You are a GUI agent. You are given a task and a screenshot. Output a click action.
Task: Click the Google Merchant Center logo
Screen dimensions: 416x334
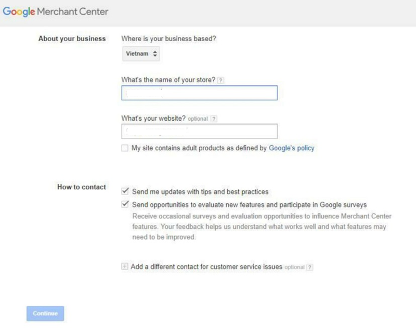(x=56, y=11)
